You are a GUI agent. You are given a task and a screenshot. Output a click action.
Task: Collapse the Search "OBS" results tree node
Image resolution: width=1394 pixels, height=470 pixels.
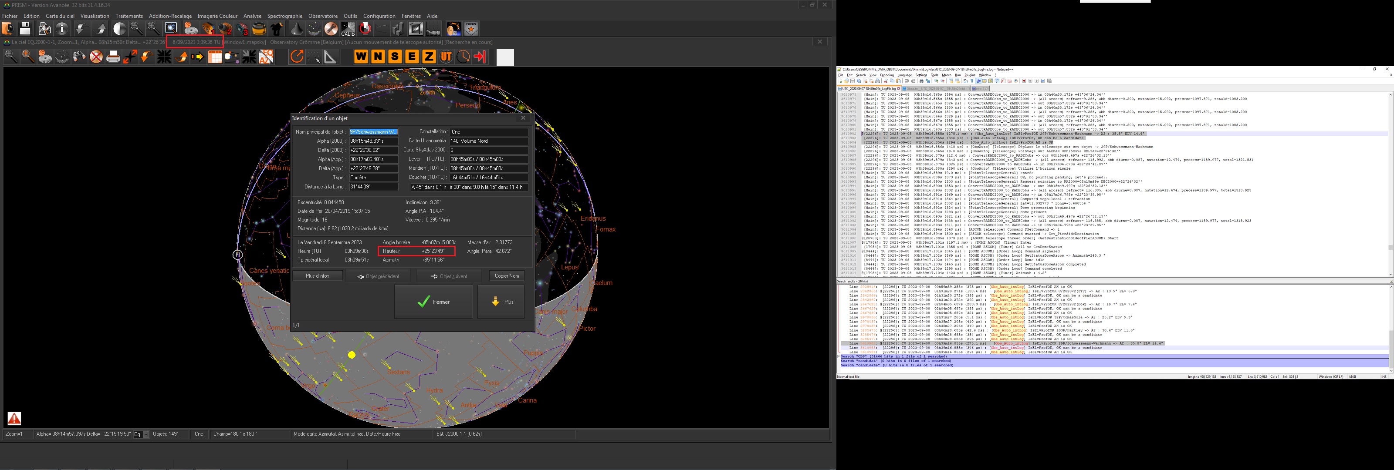pos(839,356)
